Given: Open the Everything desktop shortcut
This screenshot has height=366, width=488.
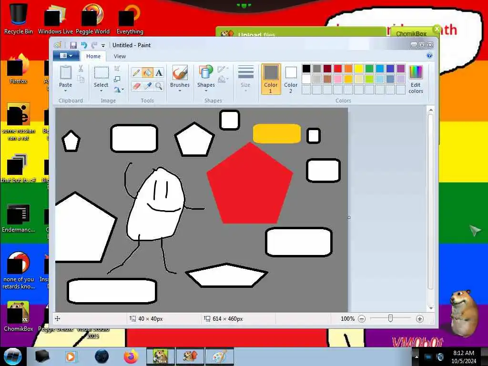Looking at the screenshot, I should (130, 18).
